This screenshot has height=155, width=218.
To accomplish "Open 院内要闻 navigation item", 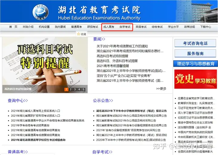I will pyautogui.click(x=60, y=27).
